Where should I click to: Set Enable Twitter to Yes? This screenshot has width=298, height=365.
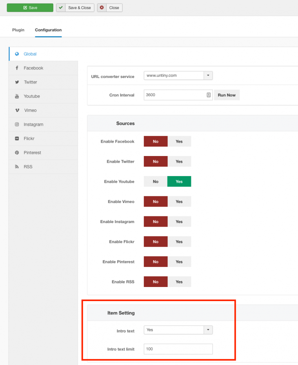coord(179,161)
